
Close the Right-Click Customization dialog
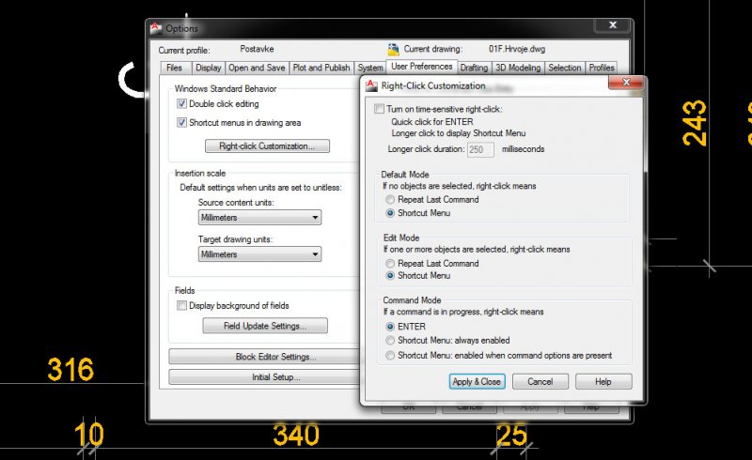pos(626,83)
